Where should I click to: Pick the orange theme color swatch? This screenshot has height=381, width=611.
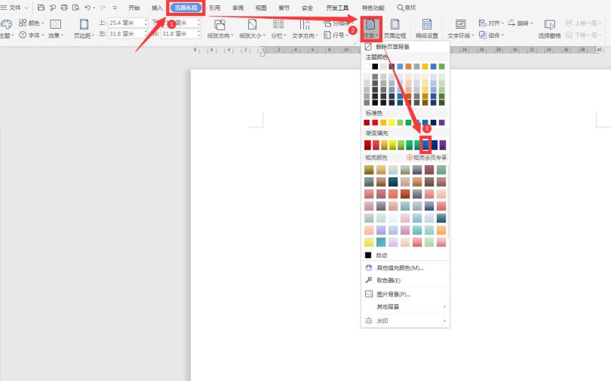(x=408, y=66)
